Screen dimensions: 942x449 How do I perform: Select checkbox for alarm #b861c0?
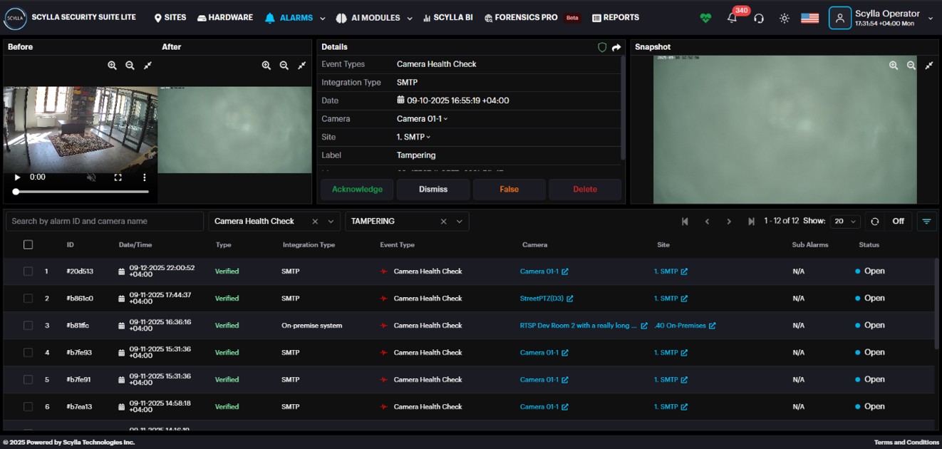tap(29, 299)
